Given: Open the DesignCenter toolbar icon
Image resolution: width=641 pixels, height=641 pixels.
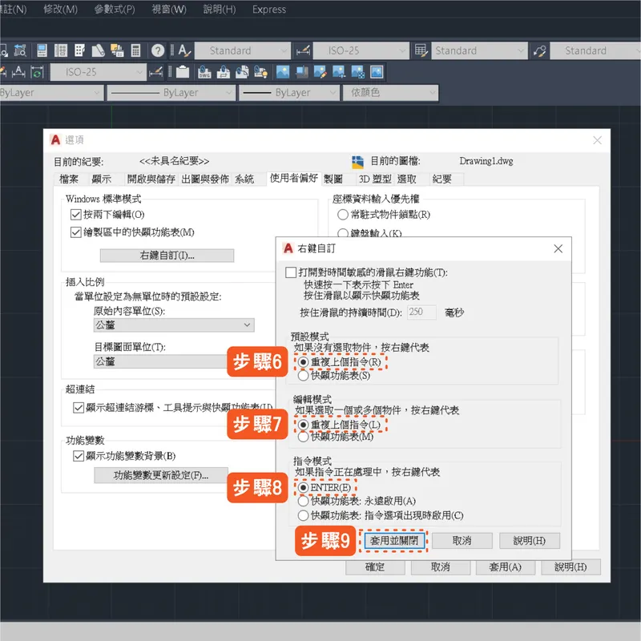Looking at the screenshot, I should (x=61, y=50).
